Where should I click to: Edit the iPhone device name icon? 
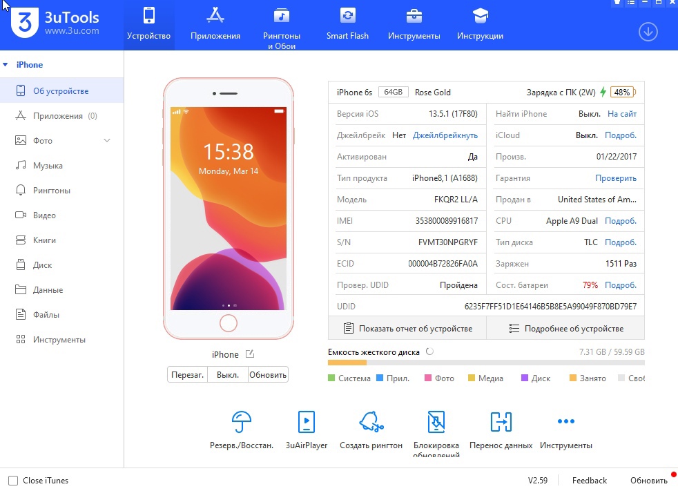coord(250,354)
